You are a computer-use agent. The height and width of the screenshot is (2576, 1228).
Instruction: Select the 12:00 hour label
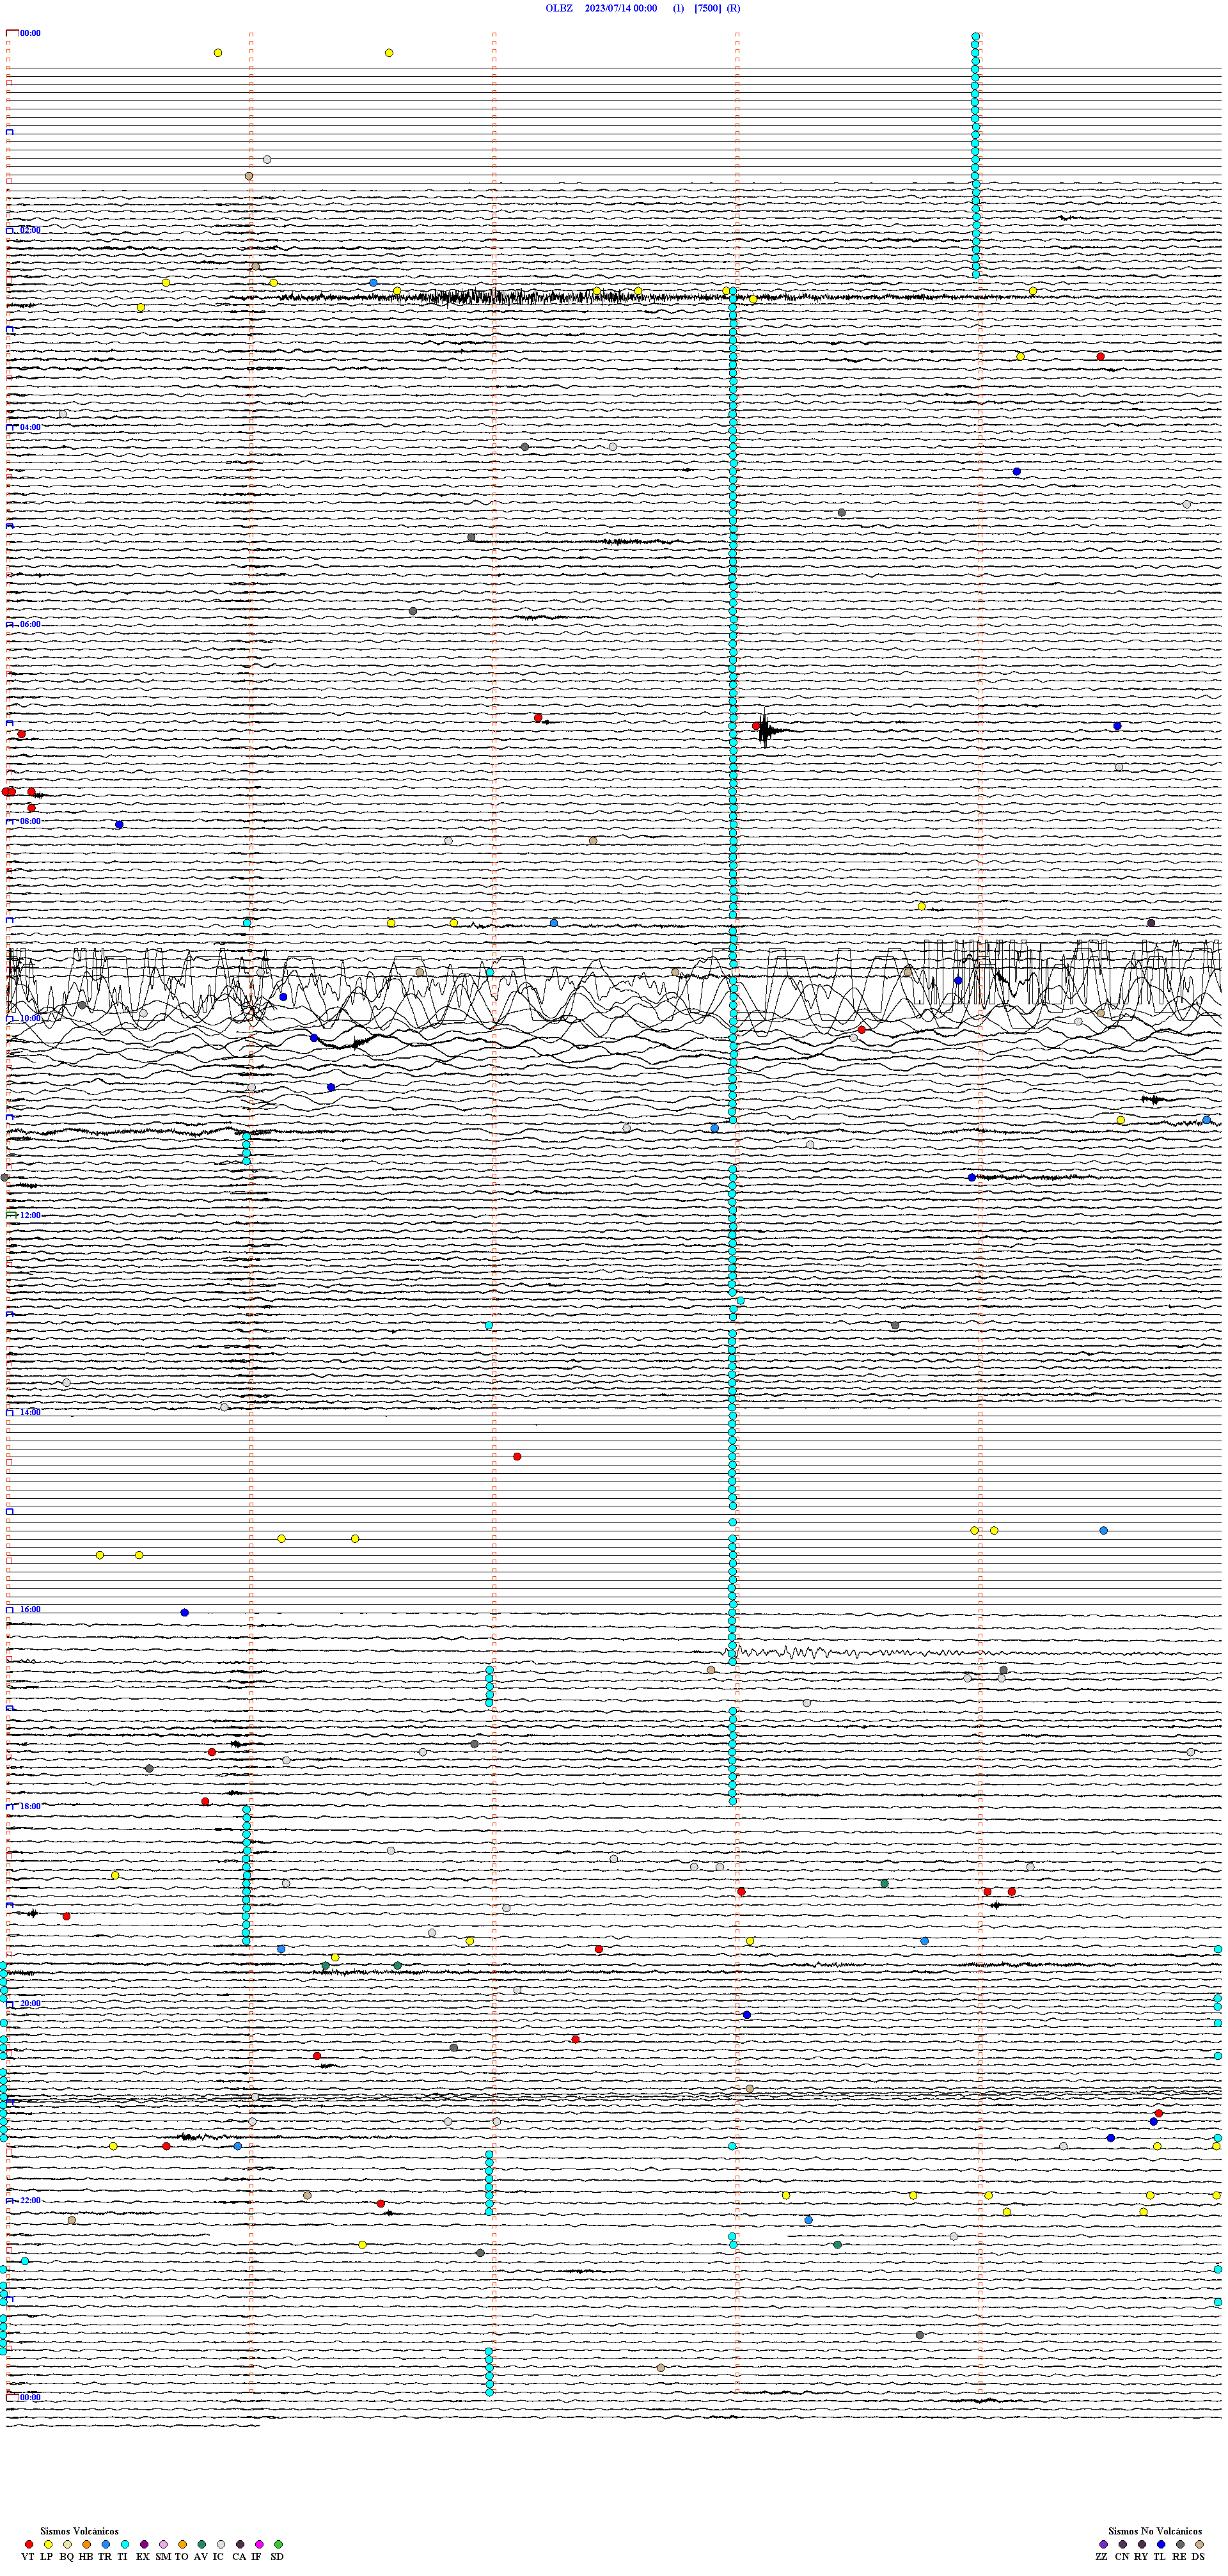coord(30,1215)
